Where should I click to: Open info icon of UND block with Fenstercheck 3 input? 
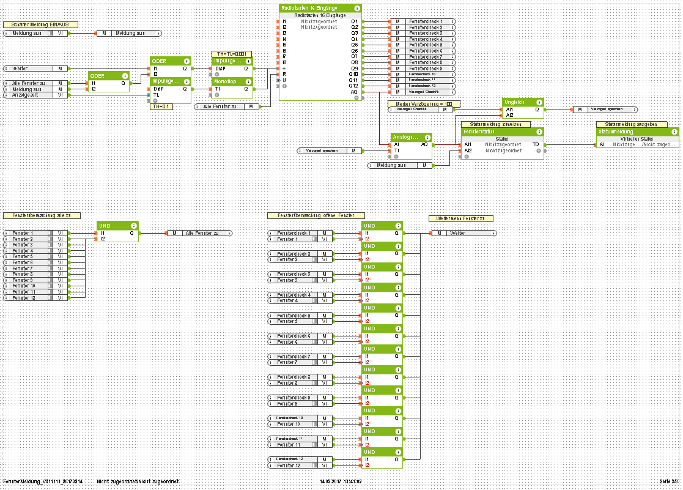pos(398,267)
